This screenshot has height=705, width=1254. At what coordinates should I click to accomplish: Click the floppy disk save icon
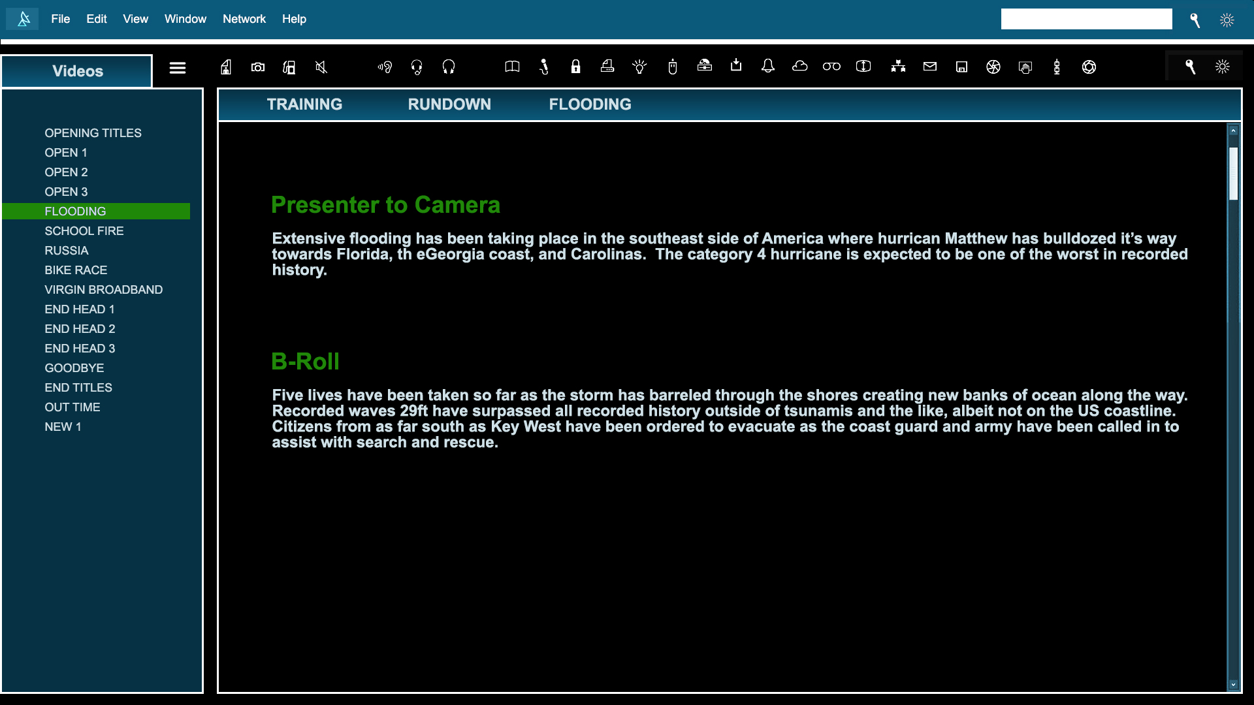click(x=961, y=67)
